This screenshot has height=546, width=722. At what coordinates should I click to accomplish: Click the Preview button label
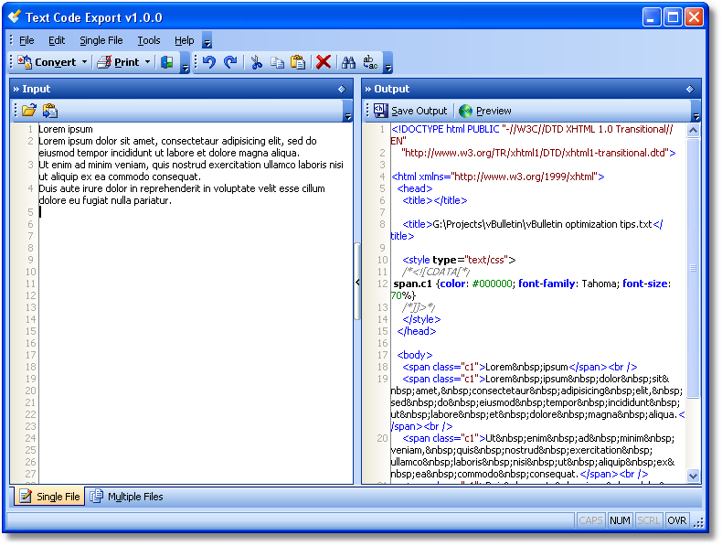[494, 111]
